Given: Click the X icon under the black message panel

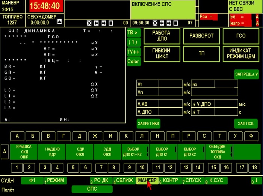Looking at the screenshot, I should click(89, 23).
